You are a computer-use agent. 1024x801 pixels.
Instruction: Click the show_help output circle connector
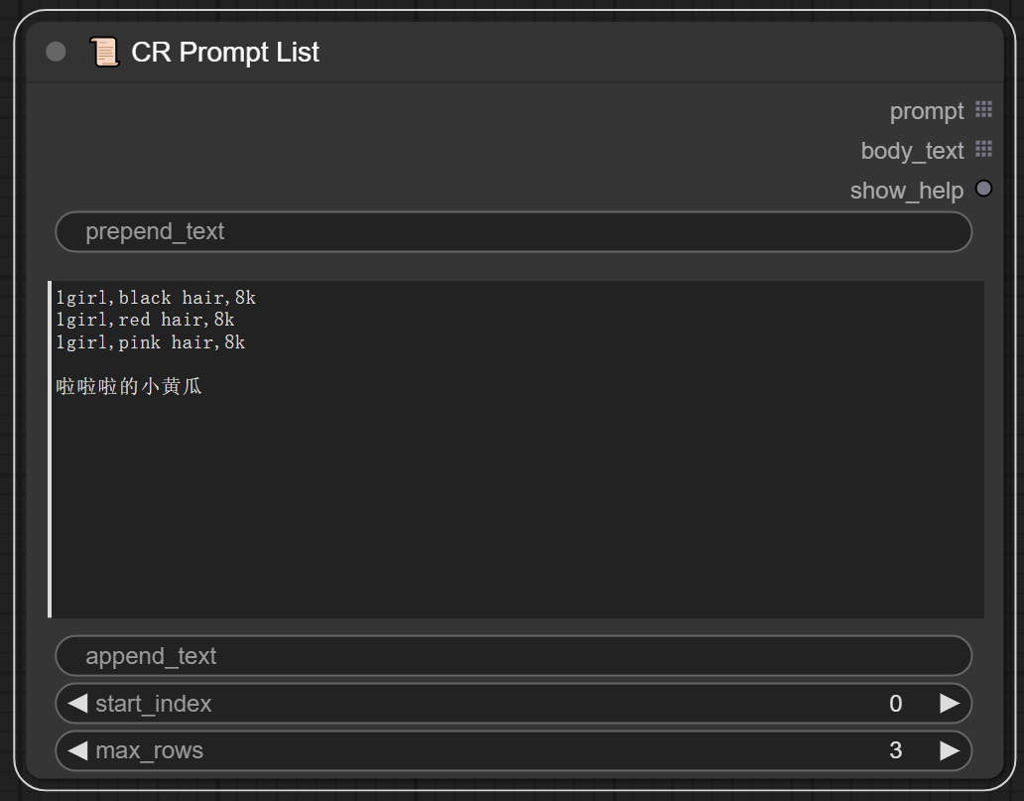982,189
